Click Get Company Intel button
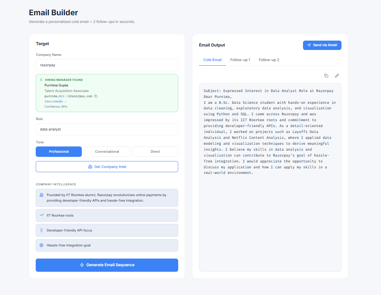This screenshot has height=295, width=381. pos(107,167)
